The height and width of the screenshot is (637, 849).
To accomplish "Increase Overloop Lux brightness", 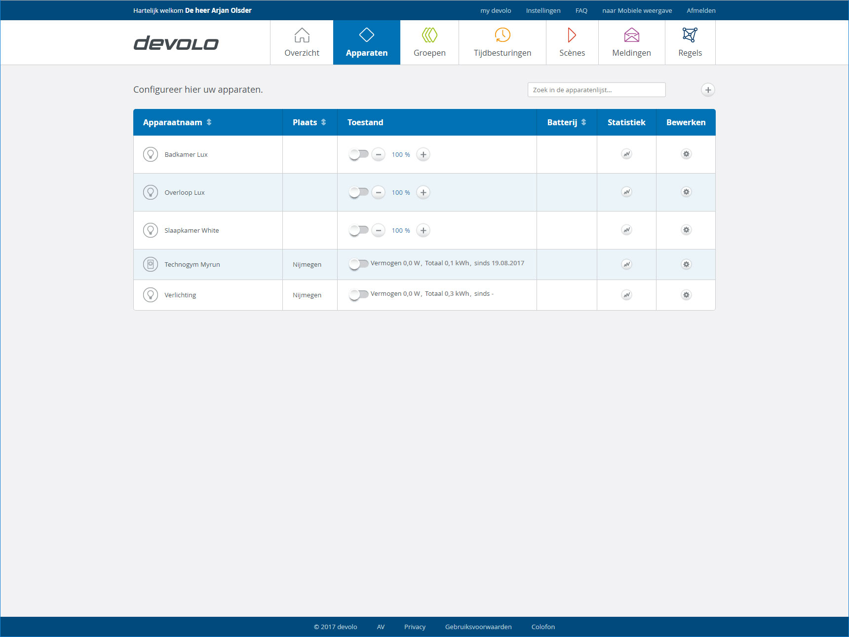I will coord(423,192).
